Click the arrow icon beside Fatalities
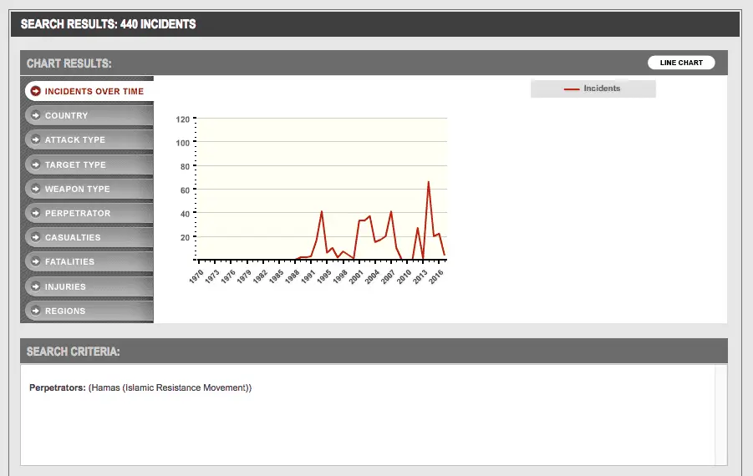The width and height of the screenshot is (753, 476). pyautogui.click(x=36, y=261)
